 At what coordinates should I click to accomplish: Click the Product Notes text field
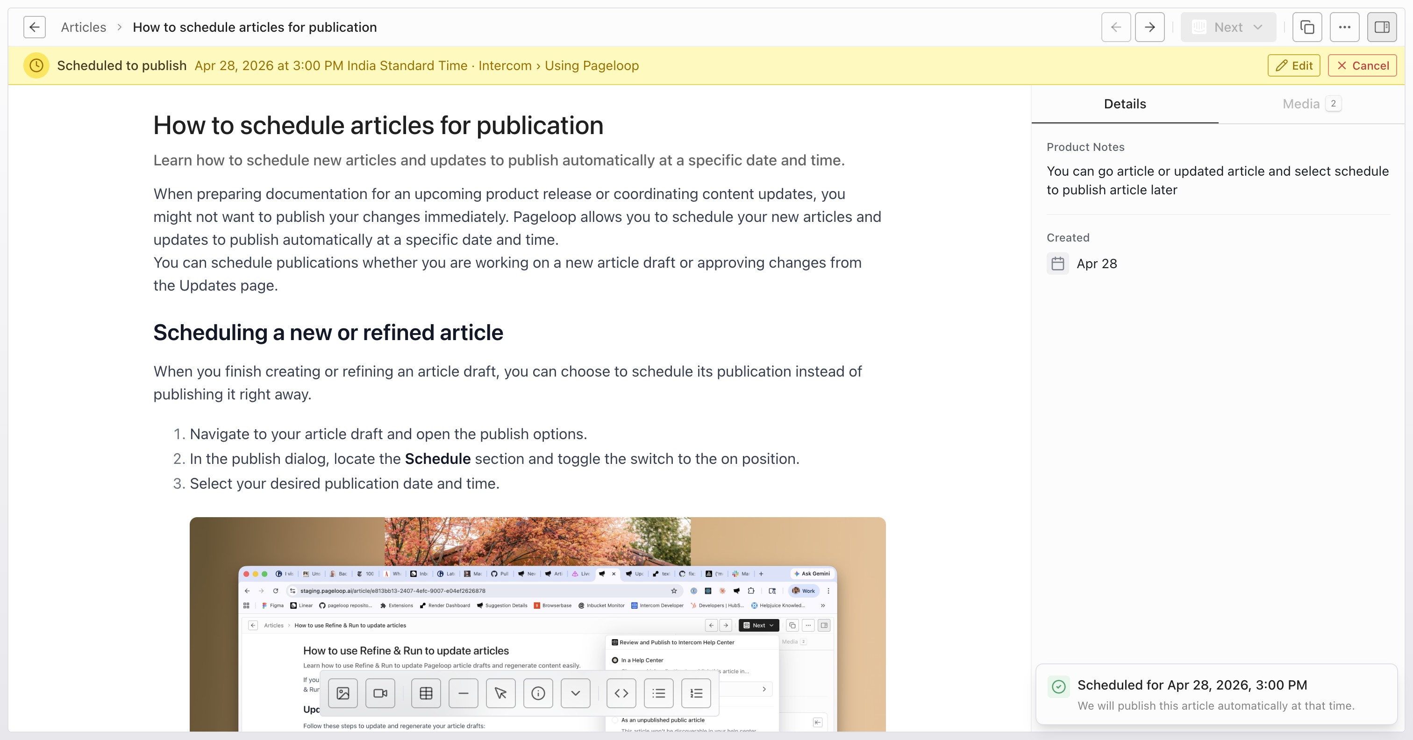pos(1217,180)
